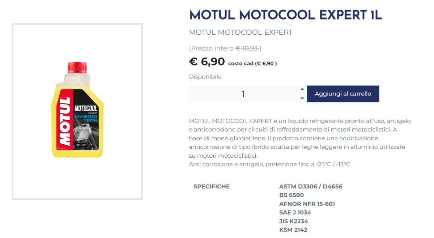Click the MOTUL MOTOCOOL EXPERT 1L heading
434x238 pixels.
(285, 15)
